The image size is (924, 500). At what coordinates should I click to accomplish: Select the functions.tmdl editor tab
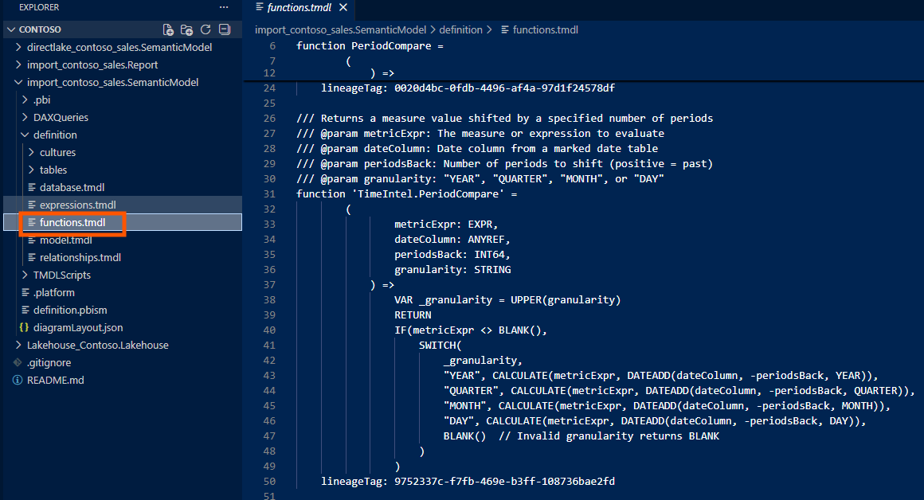(x=300, y=8)
